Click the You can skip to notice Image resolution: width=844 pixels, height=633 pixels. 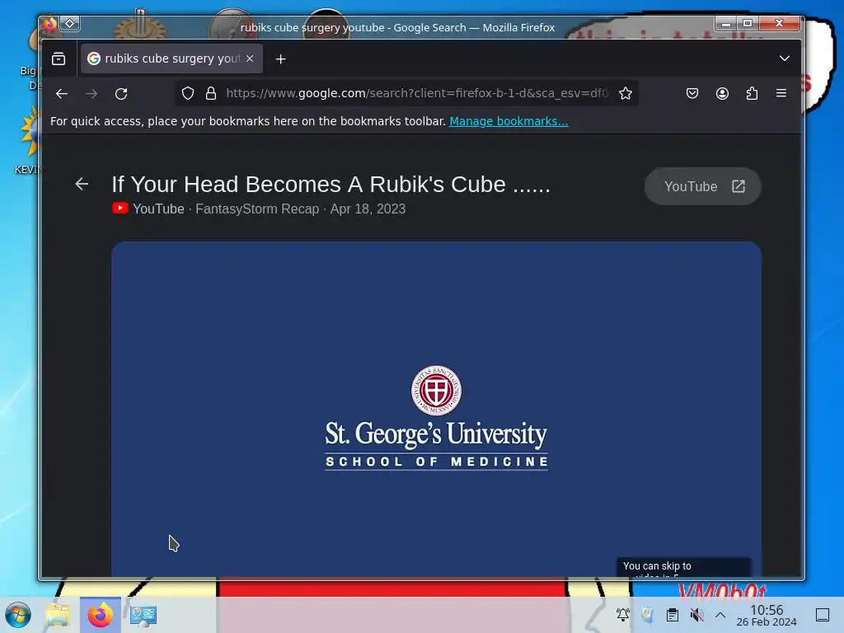coord(683,567)
